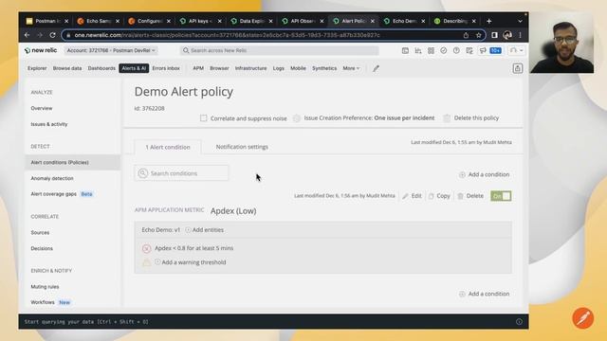Open APM in the navigation
The height and width of the screenshot is (341, 607).
click(x=198, y=68)
